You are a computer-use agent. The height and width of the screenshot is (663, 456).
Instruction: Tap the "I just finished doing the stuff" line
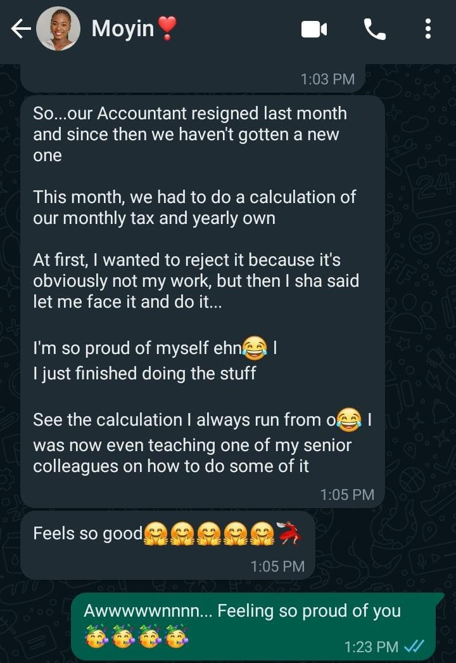click(x=144, y=372)
